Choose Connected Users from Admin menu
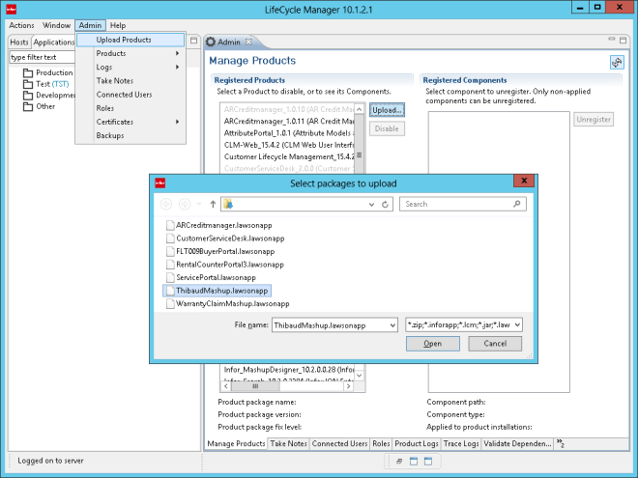The height and width of the screenshot is (478, 638). [124, 95]
